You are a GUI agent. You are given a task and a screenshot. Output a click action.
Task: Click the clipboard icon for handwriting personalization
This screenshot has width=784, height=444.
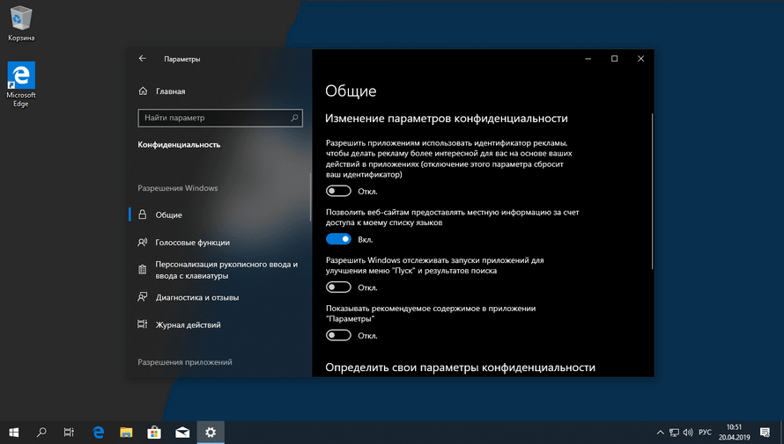pyautogui.click(x=143, y=270)
